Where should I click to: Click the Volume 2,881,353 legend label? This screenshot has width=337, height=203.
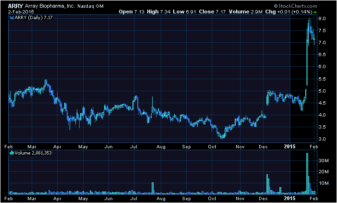tap(33, 153)
